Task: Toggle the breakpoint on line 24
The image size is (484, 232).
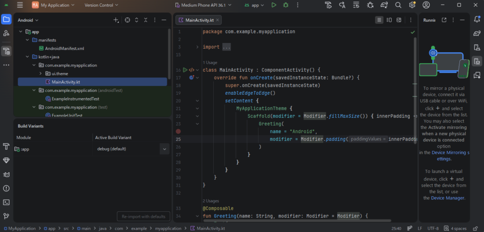Action: pos(178,132)
